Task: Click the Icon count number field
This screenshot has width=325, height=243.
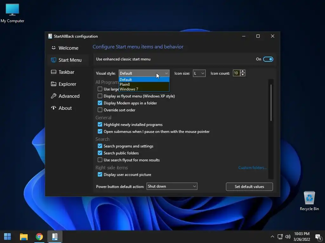Action: (x=236, y=73)
